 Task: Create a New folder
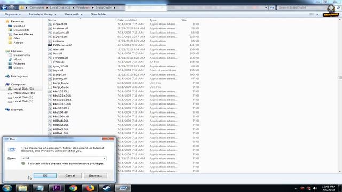[98, 14]
